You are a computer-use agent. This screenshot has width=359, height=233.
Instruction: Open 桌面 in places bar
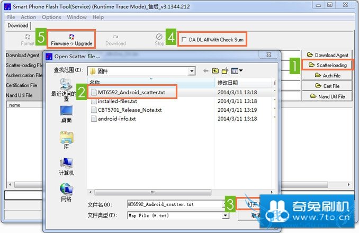(x=66, y=114)
